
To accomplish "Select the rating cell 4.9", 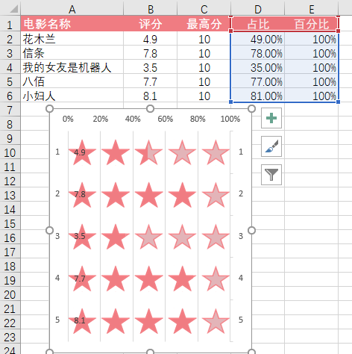I will [x=151, y=39].
